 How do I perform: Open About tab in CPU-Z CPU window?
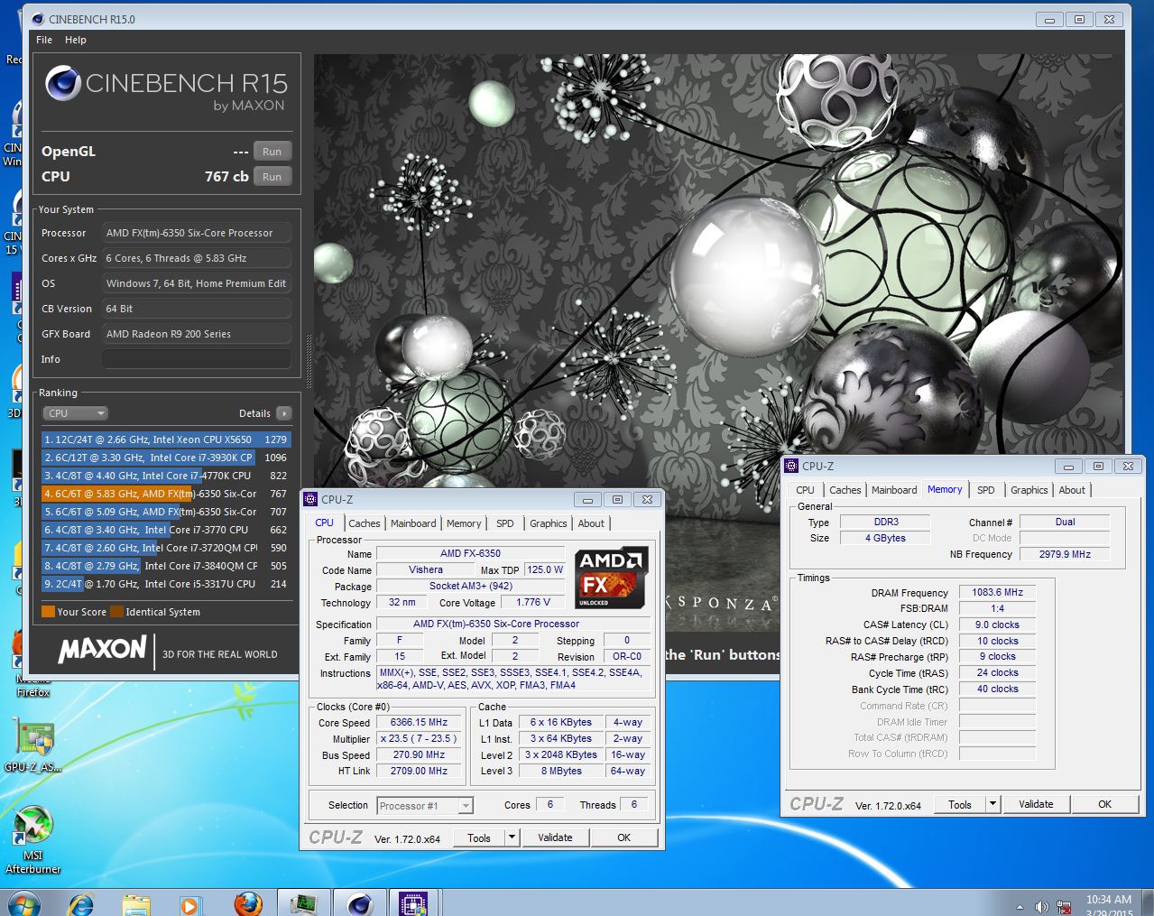pos(591,523)
